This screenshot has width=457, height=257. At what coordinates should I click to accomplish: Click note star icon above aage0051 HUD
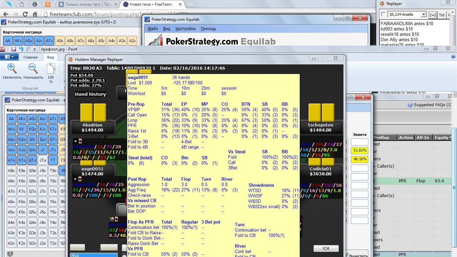coord(75,179)
